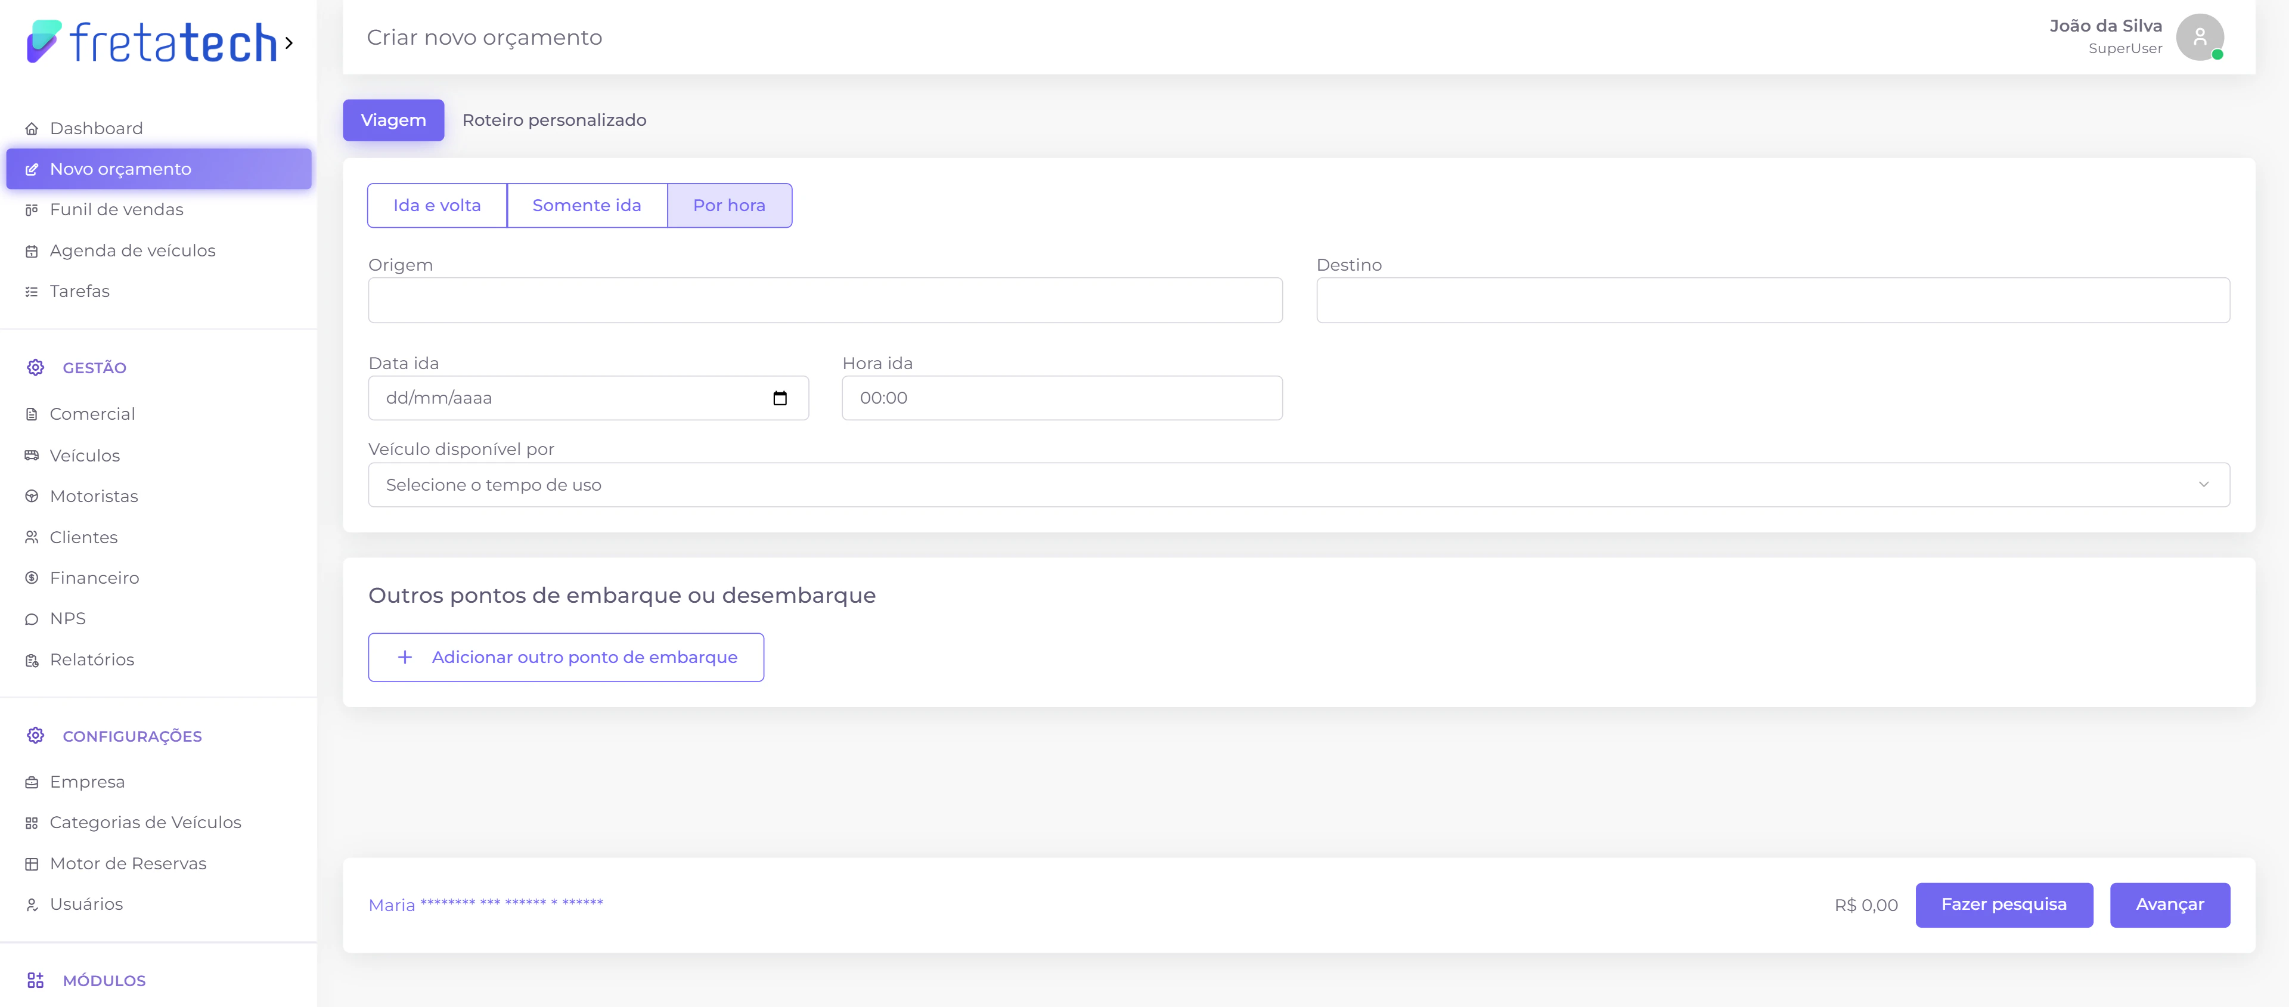Viewport: 2289px width, 1007px height.
Task: Select the Somente ida option
Action: (587, 205)
